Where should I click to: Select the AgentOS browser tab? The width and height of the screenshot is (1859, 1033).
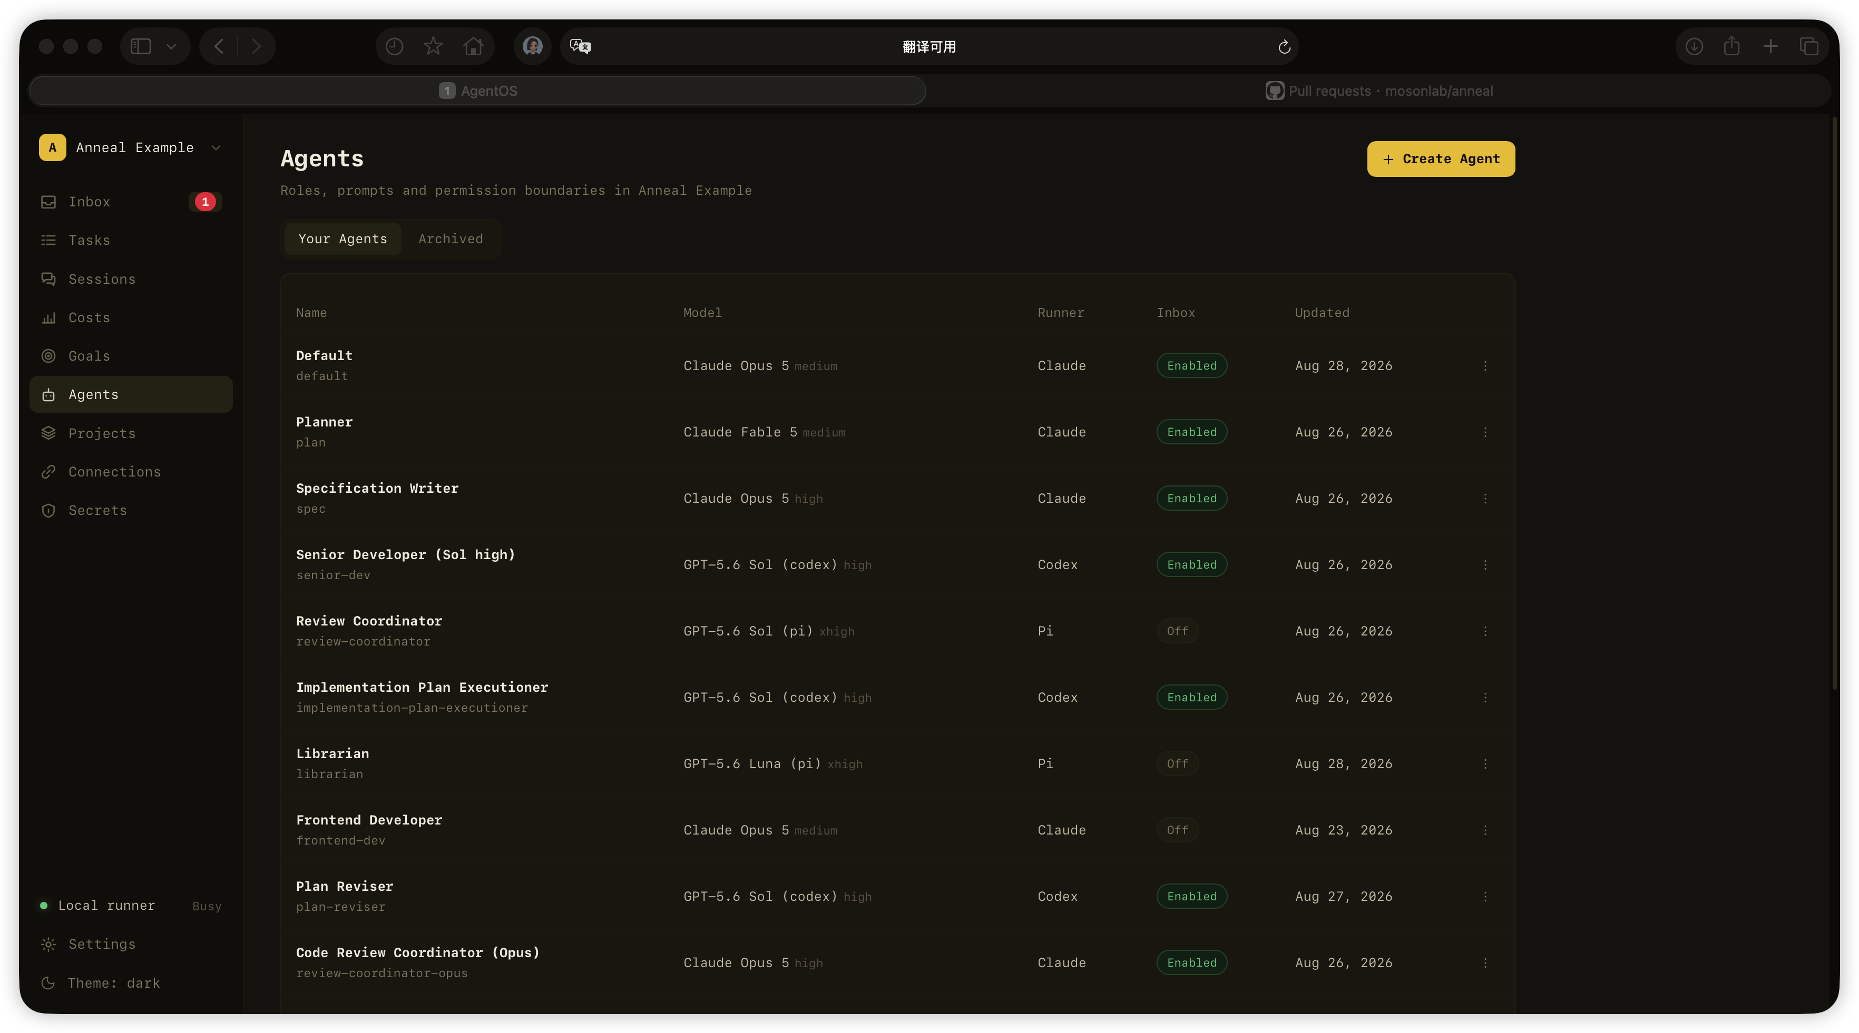coord(478,91)
